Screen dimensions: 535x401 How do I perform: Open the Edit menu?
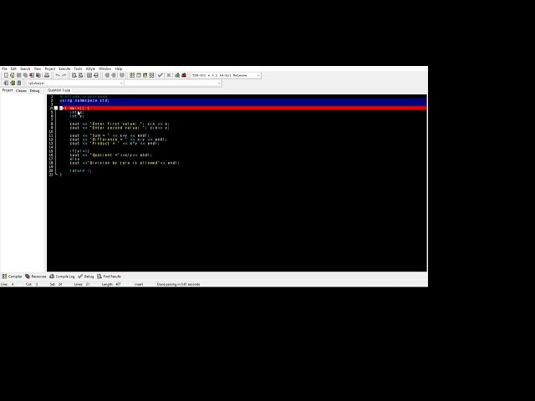[x=13, y=69]
